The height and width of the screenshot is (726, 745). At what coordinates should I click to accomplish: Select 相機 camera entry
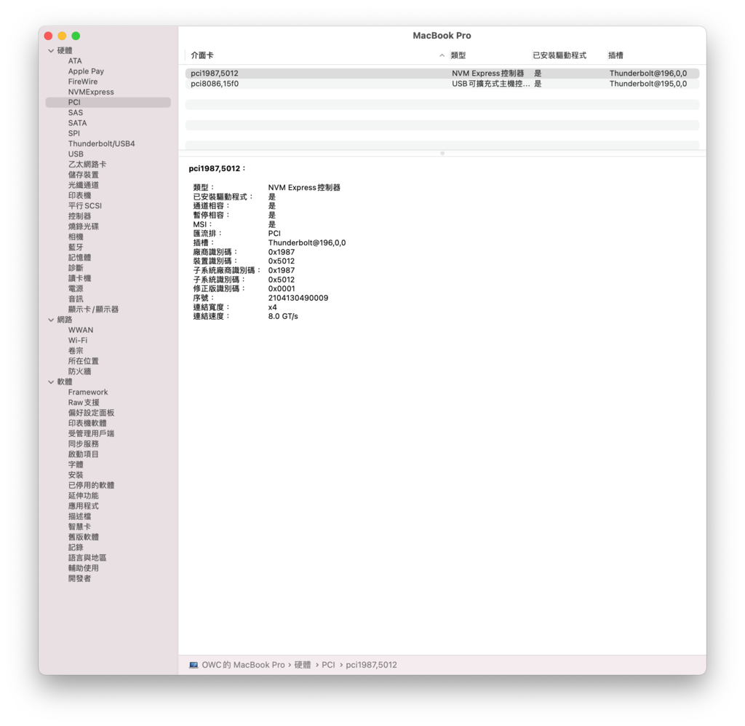click(76, 237)
